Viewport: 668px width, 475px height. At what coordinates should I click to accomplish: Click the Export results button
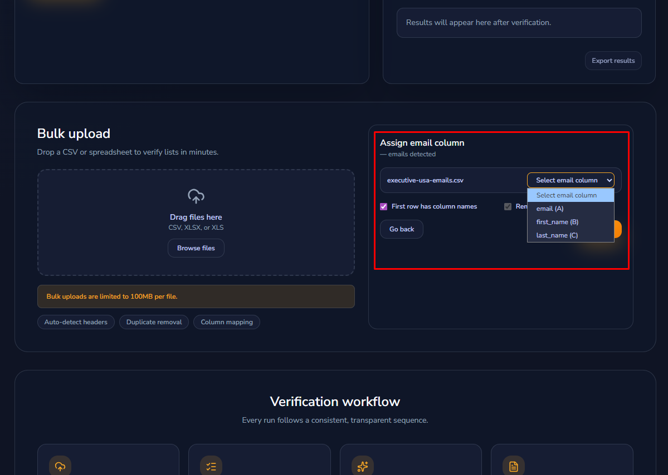pos(613,61)
